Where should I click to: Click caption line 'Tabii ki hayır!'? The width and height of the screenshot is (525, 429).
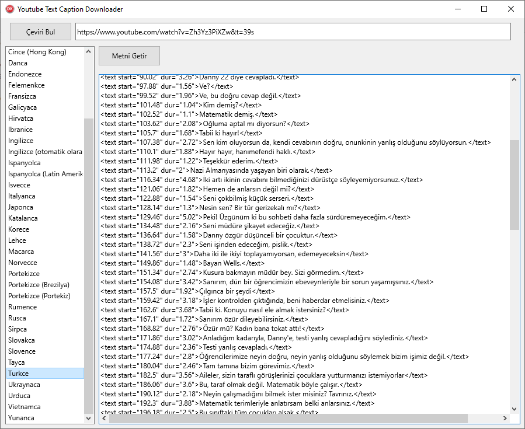pyautogui.click(x=182, y=133)
